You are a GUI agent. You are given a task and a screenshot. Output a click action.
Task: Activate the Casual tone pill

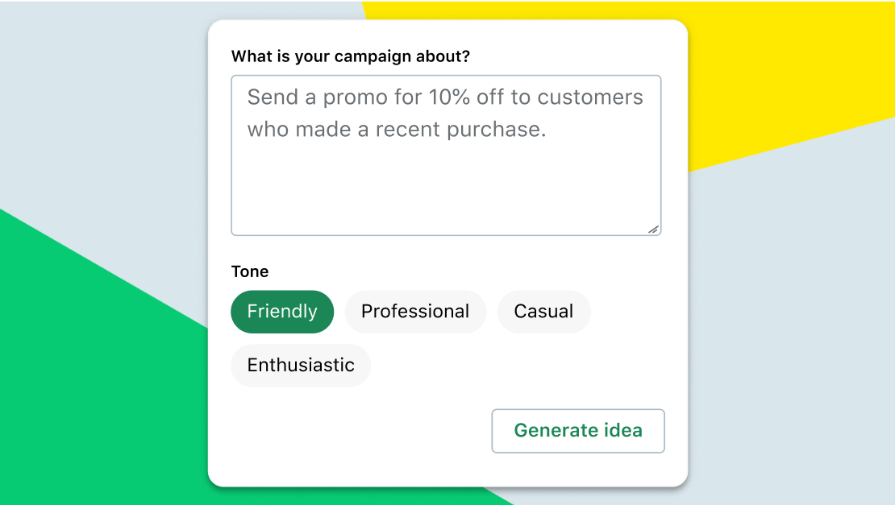pos(543,312)
